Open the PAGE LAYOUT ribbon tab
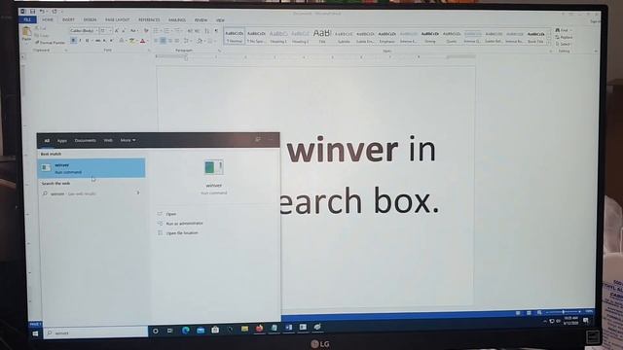This screenshot has width=623, height=350. coord(117,19)
